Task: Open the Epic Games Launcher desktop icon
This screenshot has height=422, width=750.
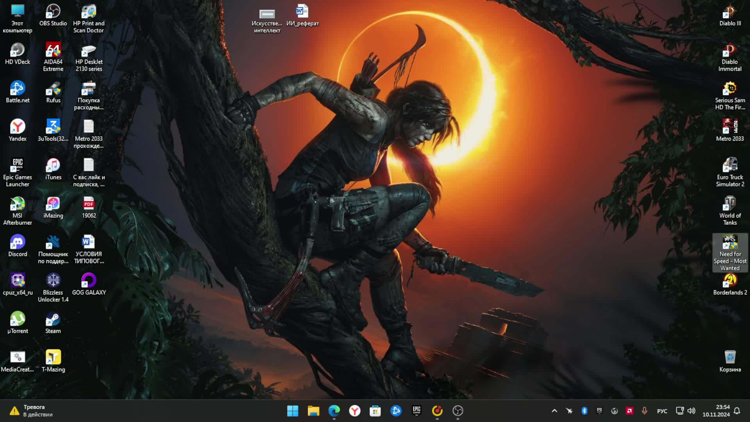Action: click(x=17, y=172)
